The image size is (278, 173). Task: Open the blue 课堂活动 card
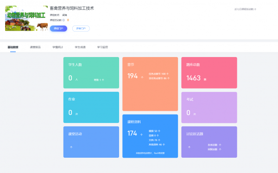click(x=91, y=142)
